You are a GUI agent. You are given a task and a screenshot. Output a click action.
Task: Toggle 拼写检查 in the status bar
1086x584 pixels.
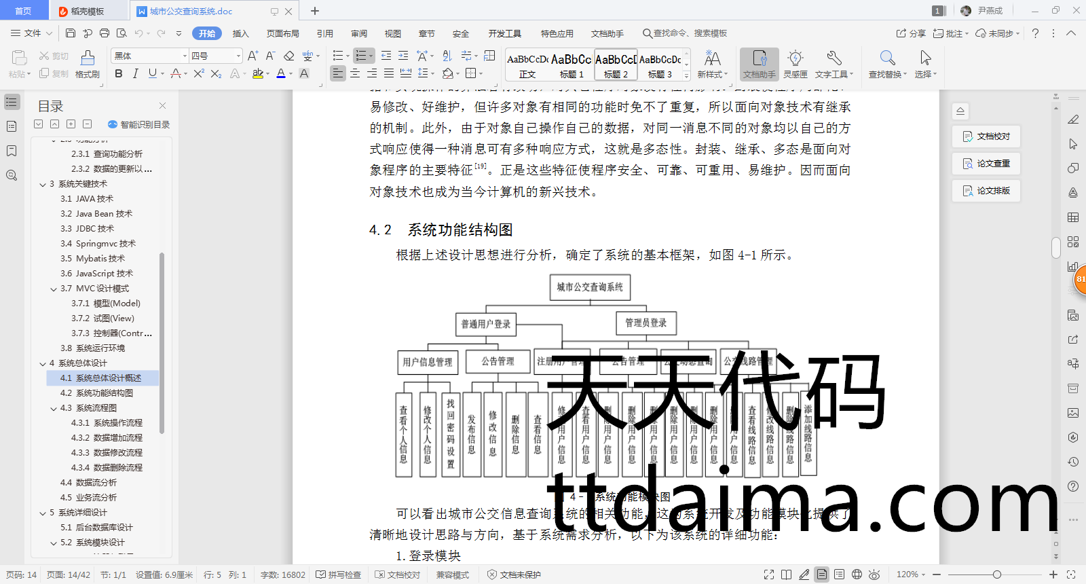339,574
